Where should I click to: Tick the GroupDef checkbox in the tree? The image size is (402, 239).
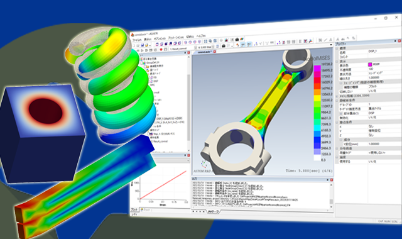click(x=141, y=63)
